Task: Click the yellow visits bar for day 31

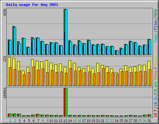Action: tap(148, 73)
